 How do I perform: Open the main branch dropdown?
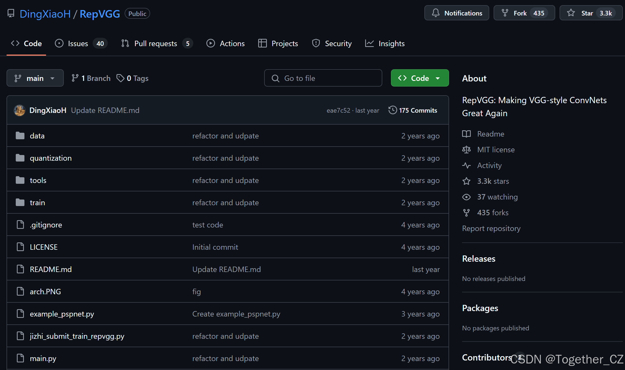click(x=35, y=78)
